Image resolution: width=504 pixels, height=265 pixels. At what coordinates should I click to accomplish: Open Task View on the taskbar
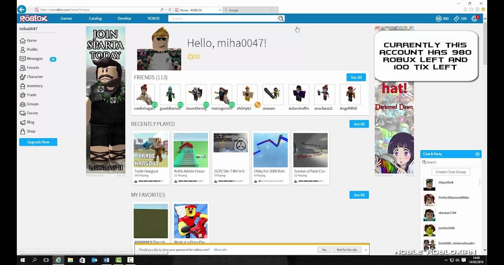pyautogui.click(x=46, y=260)
